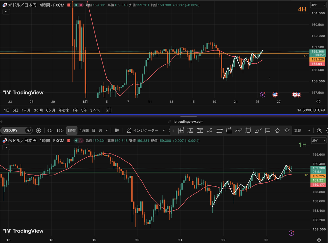
Task: Open the JPY currency dropdown on 1H chart
Action: tap(319, 140)
